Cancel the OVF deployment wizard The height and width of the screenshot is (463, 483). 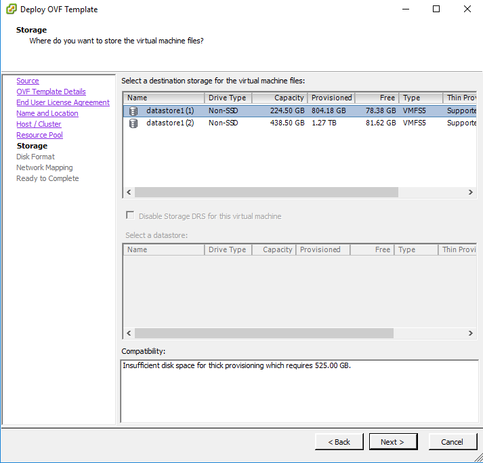coord(452,442)
